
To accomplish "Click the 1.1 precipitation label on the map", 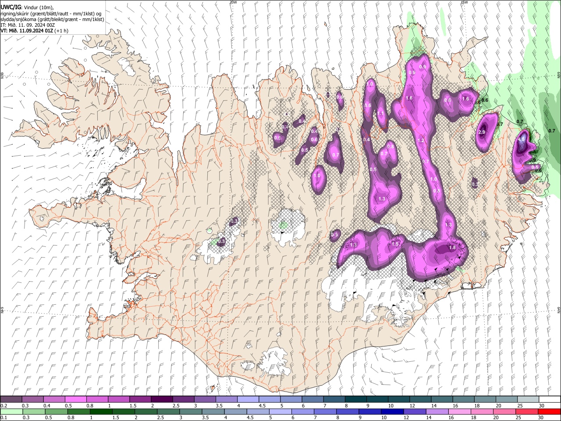I will click(x=380, y=113).
